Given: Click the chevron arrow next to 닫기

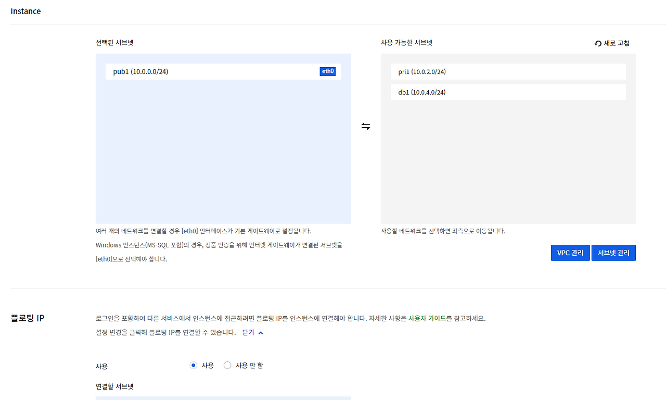Looking at the screenshot, I should 260,332.
